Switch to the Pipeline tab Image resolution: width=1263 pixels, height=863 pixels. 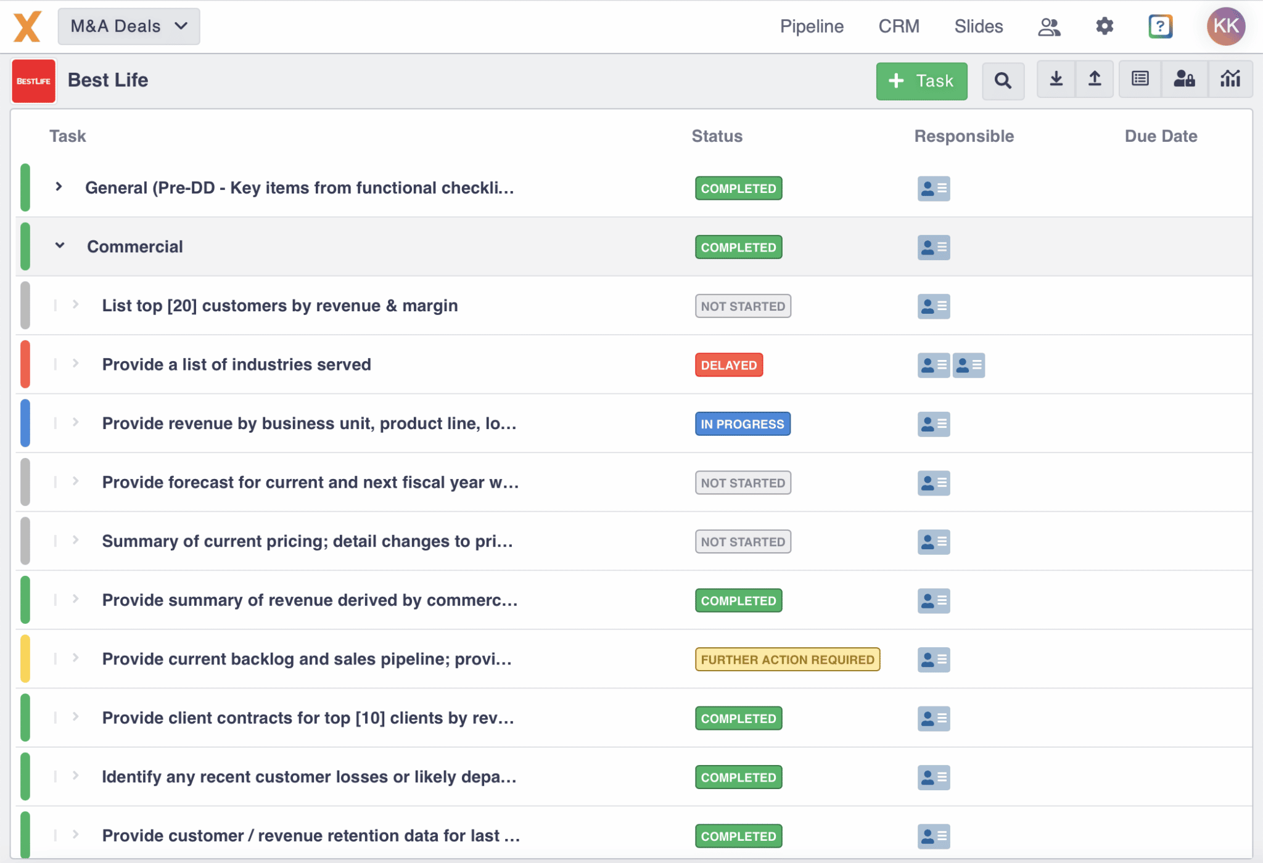(x=812, y=27)
